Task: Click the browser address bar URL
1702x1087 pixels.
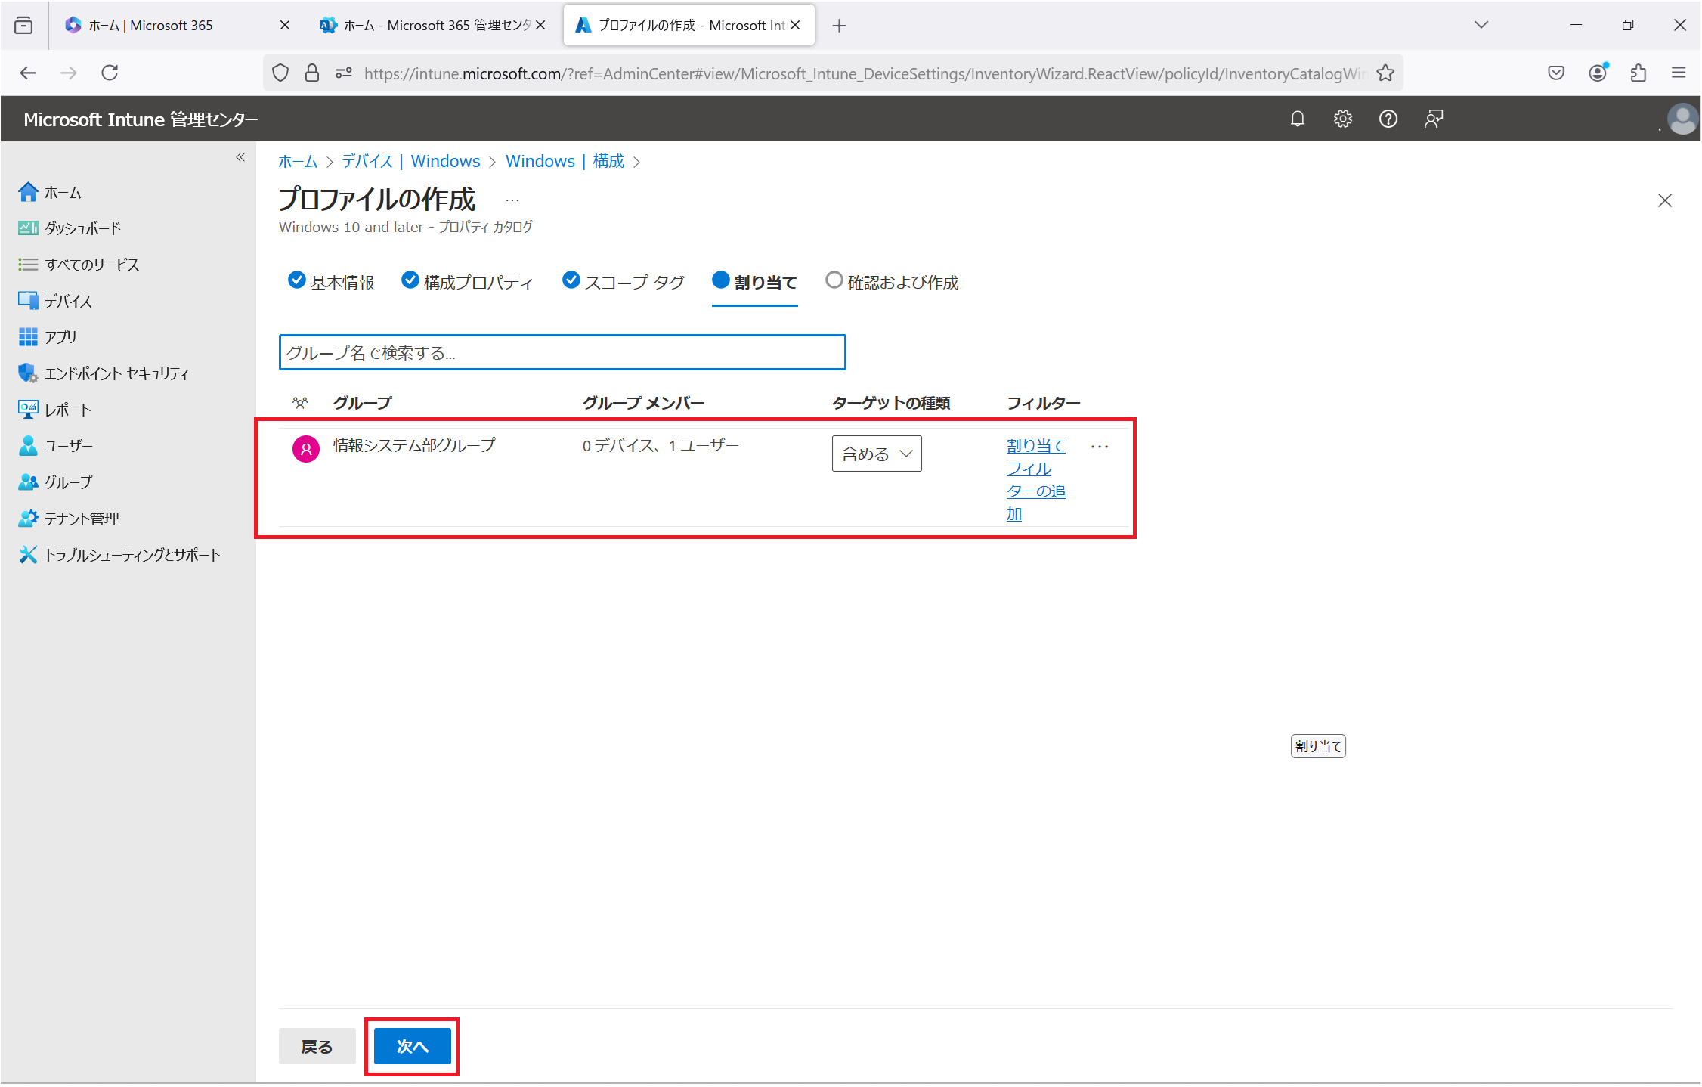Action: 865,73
